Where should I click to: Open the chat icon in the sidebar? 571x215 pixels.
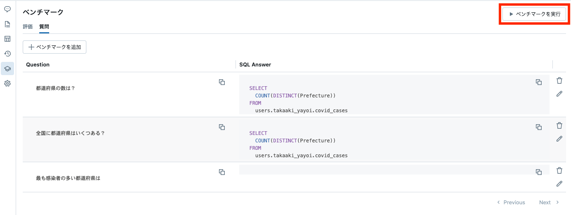coord(7,9)
